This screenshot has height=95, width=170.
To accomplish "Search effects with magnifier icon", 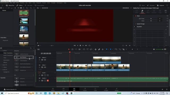I will tap(31, 48).
